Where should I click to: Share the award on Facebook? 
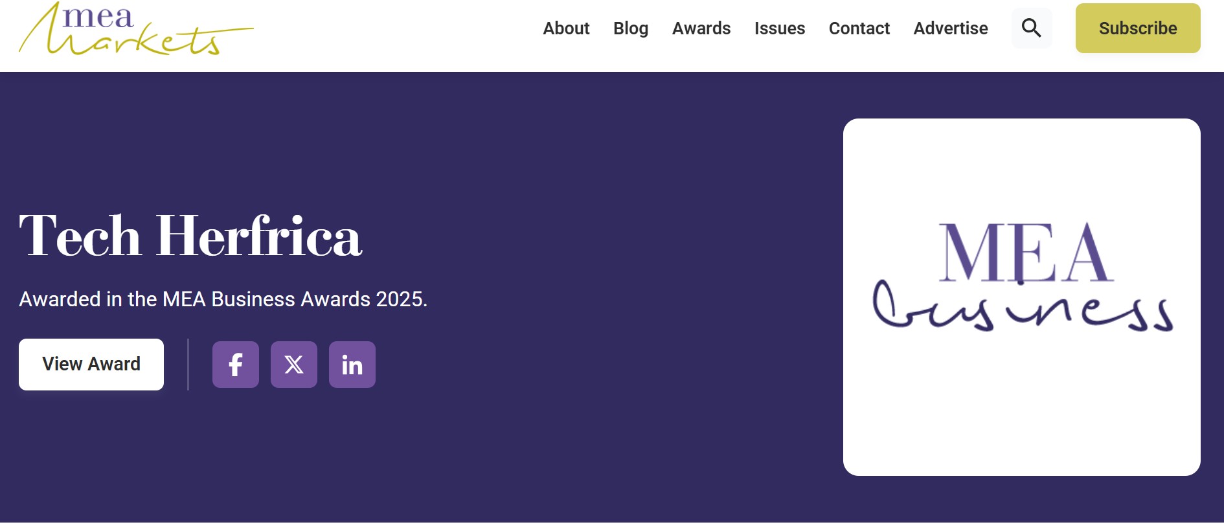click(236, 365)
